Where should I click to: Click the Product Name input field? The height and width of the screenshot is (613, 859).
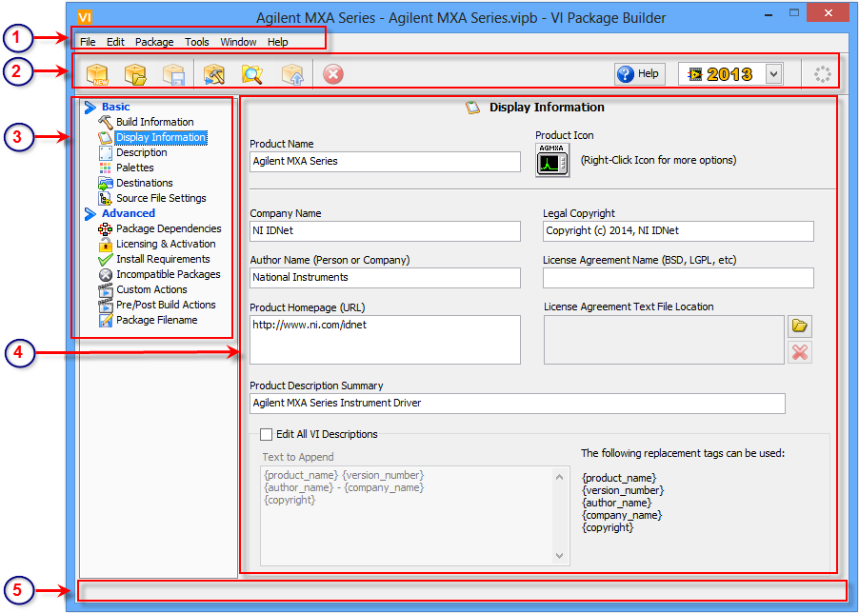click(385, 162)
